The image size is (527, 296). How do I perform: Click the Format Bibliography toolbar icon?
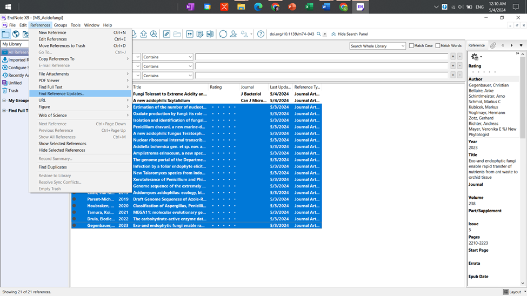tap(199, 34)
